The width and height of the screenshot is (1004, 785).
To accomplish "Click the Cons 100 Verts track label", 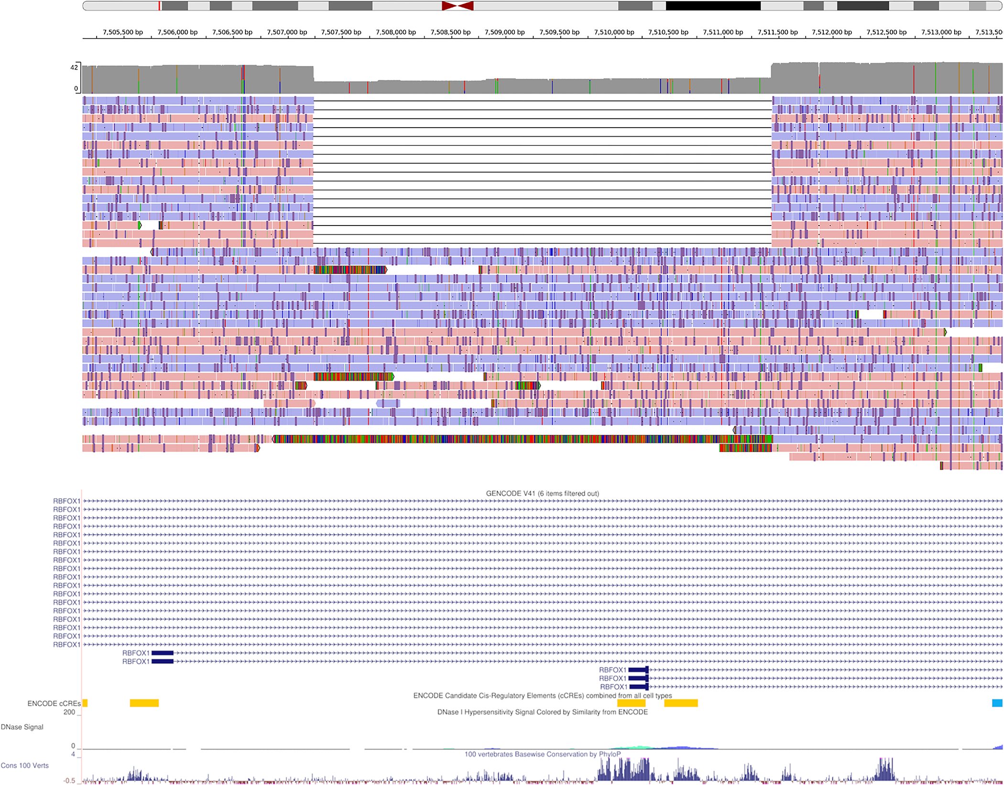I will coord(25,765).
